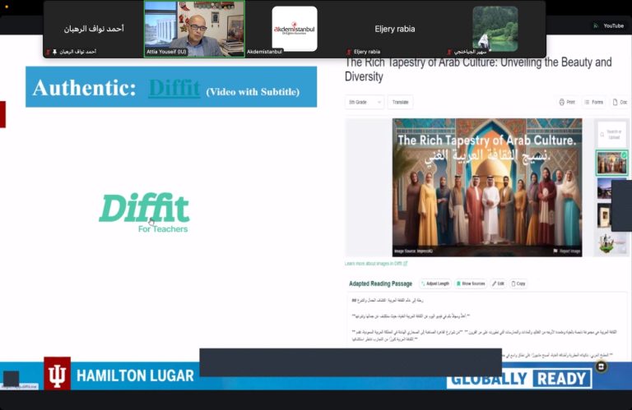Export to Forms button
Image resolution: width=632 pixels, height=410 pixels.
(593, 102)
